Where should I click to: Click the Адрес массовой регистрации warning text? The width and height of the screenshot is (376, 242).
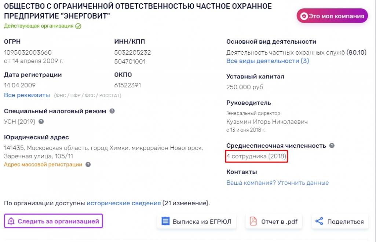(x=43, y=165)
